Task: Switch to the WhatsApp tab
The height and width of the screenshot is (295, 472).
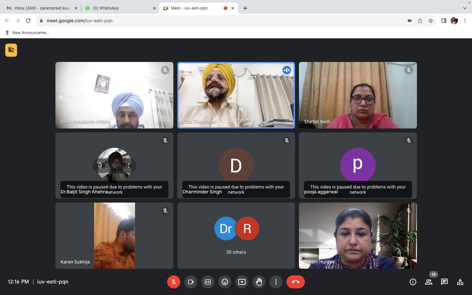Action: pyautogui.click(x=121, y=8)
